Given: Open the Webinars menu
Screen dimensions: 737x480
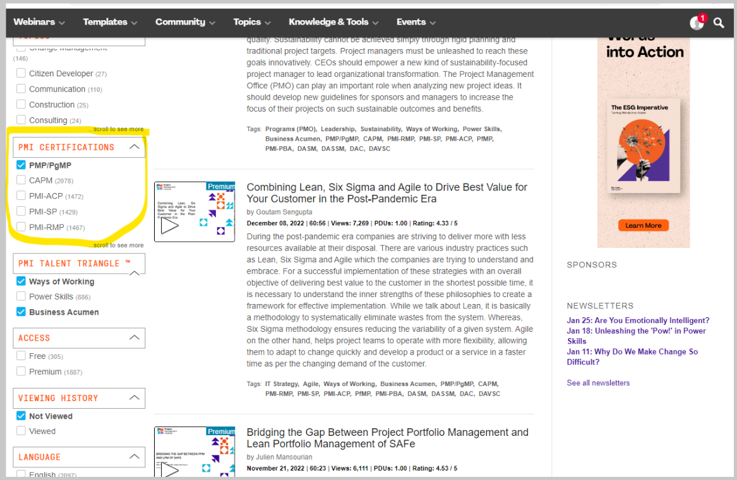Looking at the screenshot, I should pos(39,22).
